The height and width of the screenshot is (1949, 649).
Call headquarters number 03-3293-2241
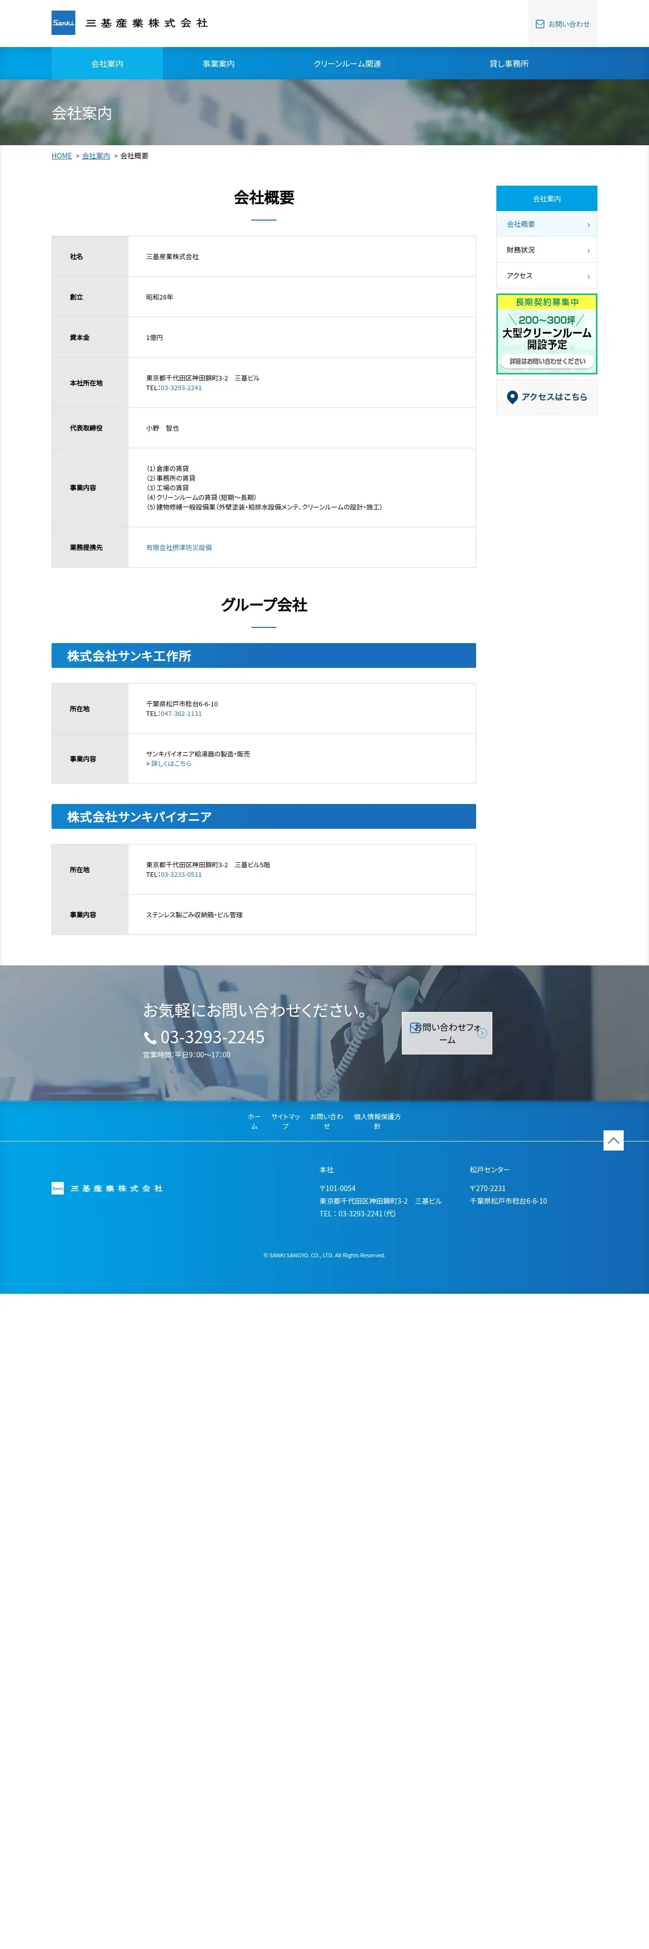click(180, 388)
